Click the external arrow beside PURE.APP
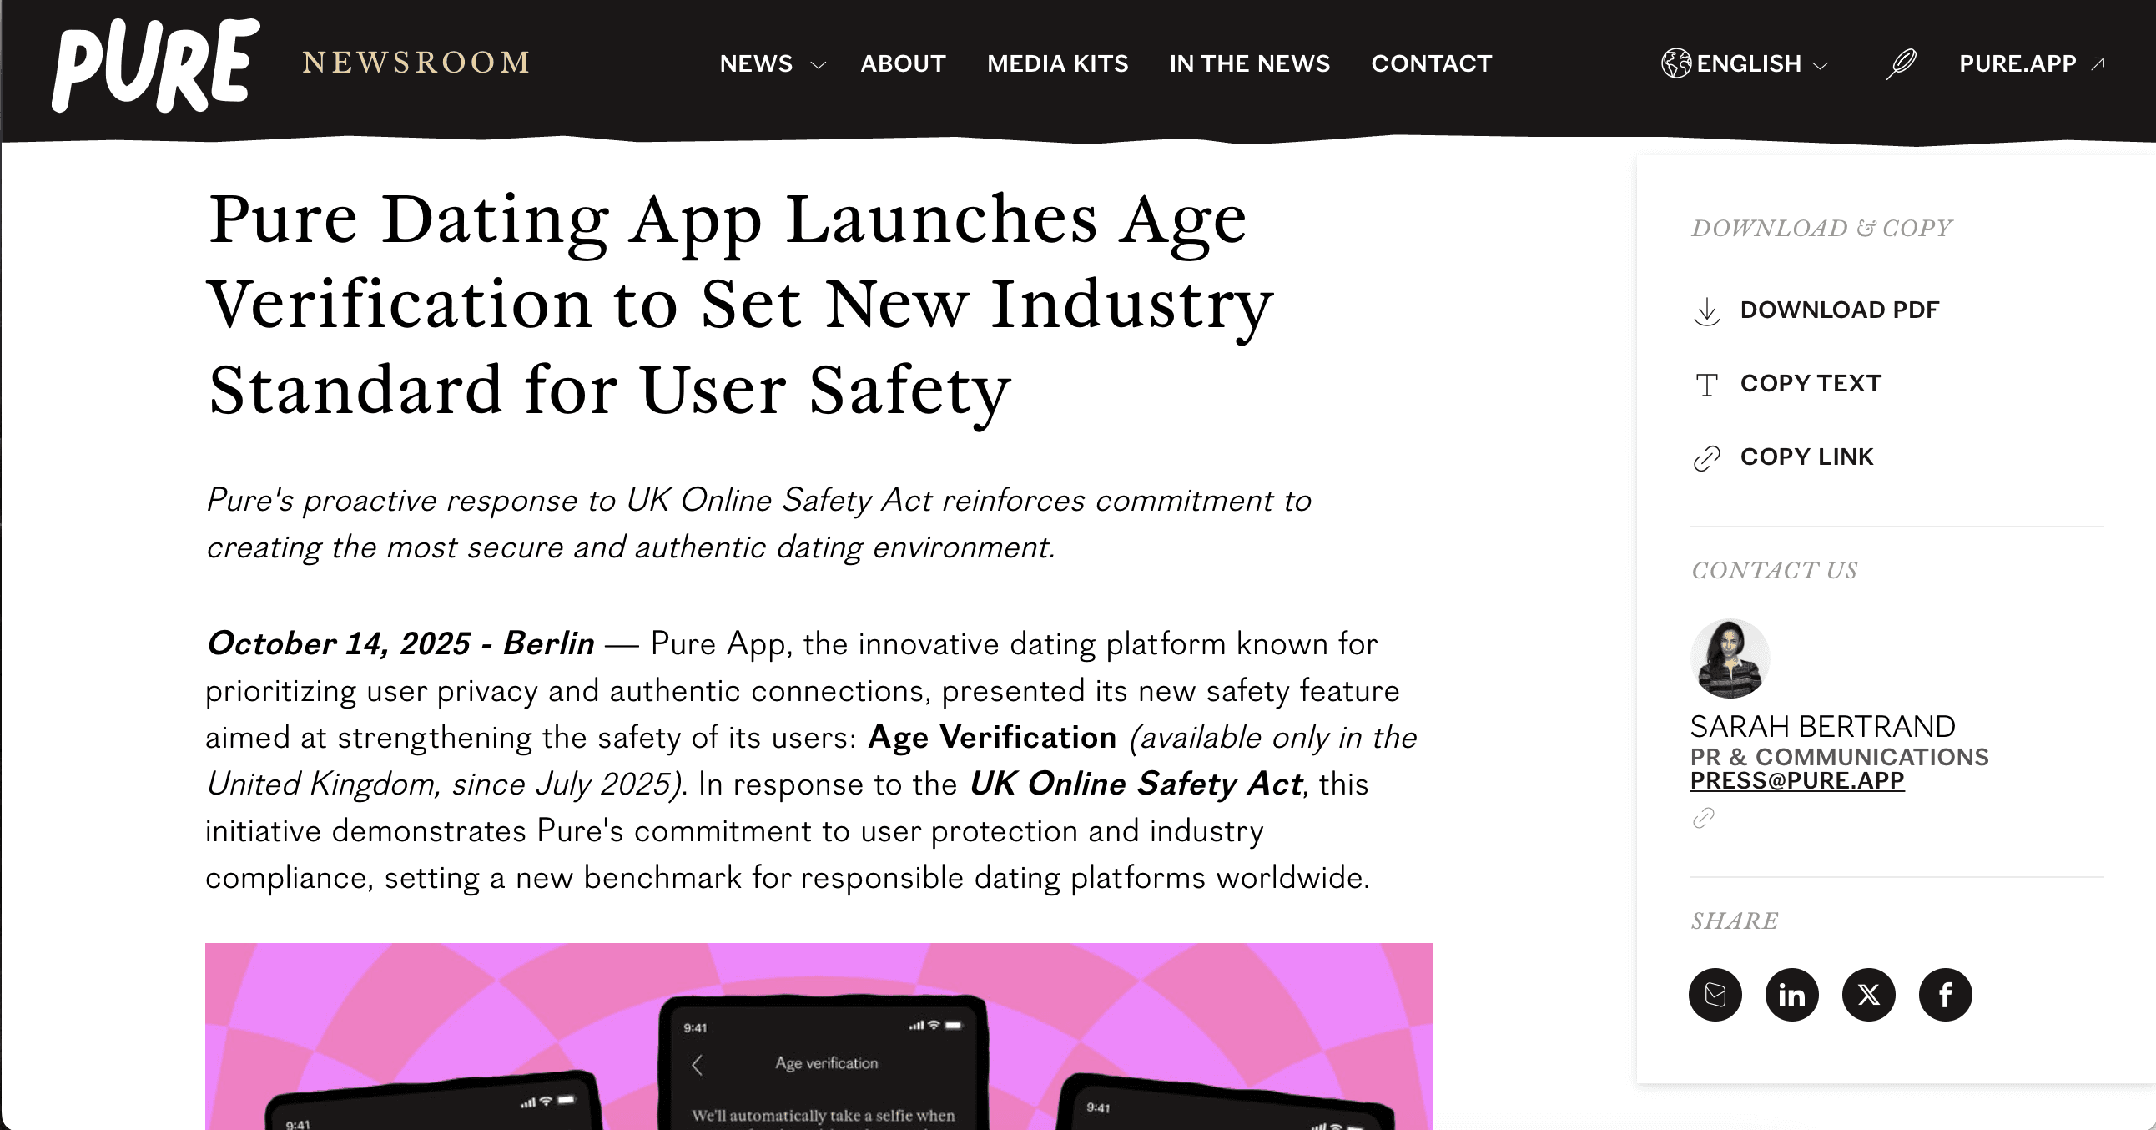This screenshot has width=2156, height=1130. (2098, 63)
